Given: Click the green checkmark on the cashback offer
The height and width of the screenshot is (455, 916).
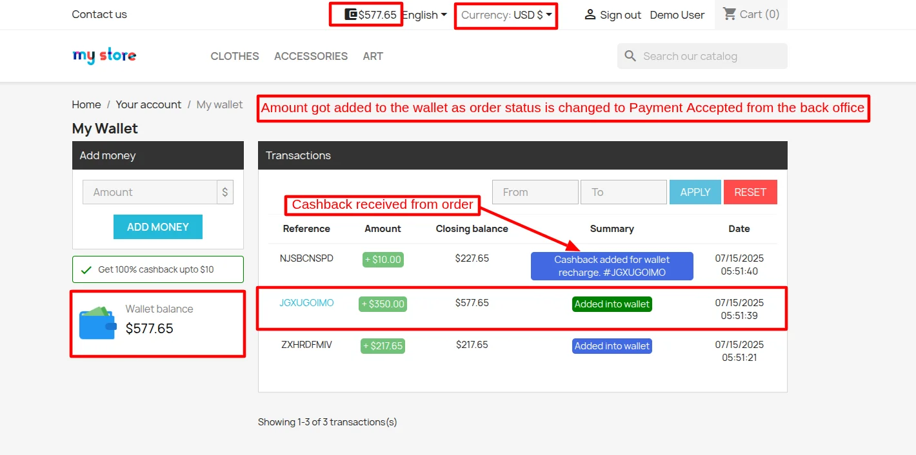Looking at the screenshot, I should 86,269.
